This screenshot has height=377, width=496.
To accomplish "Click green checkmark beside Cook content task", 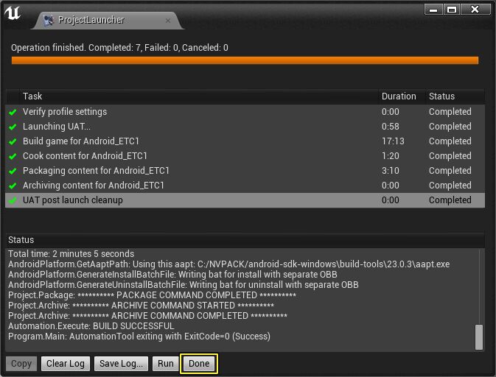I will [13, 156].
